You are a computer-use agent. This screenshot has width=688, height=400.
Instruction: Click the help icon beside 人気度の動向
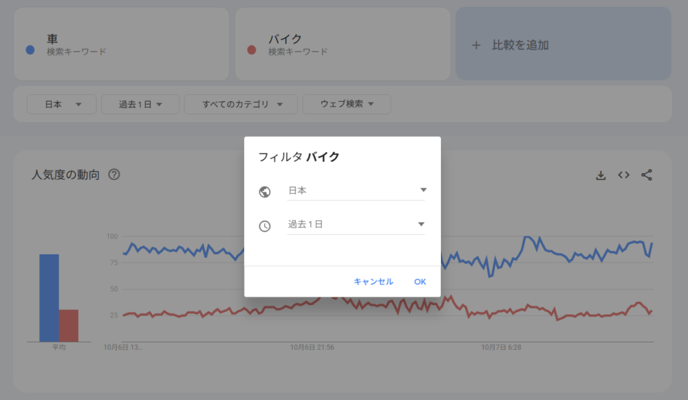[x=114, y=175]
